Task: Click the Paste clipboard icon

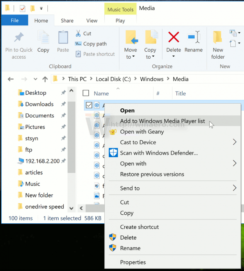Action: pos(63,37)
